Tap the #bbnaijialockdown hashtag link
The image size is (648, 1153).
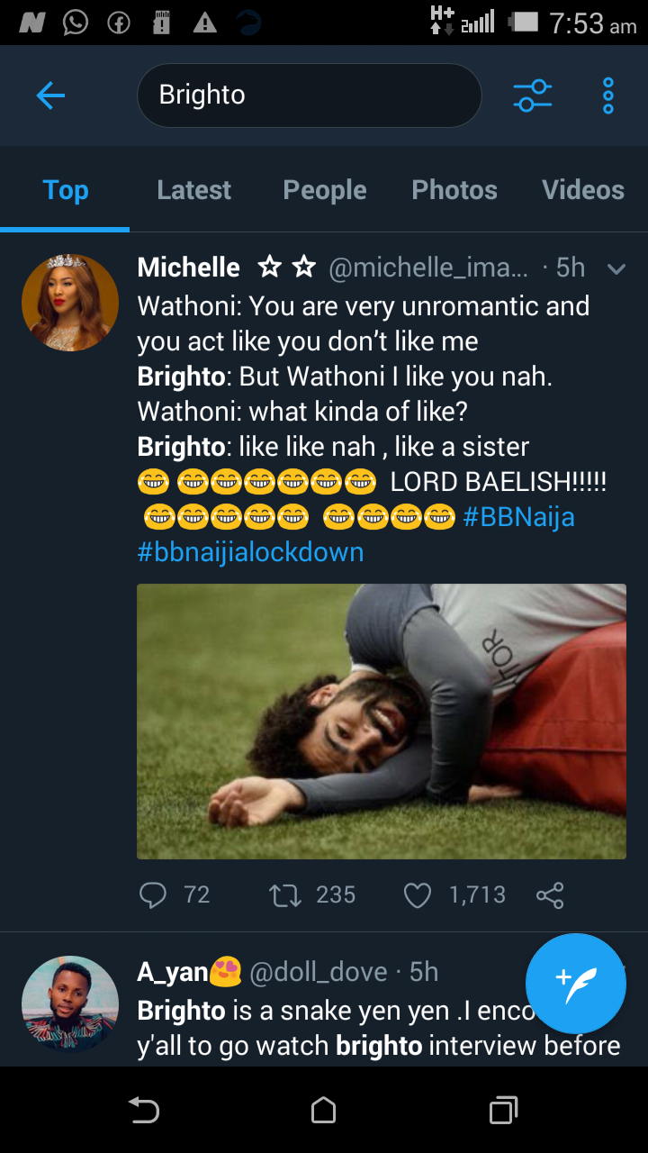250,551
